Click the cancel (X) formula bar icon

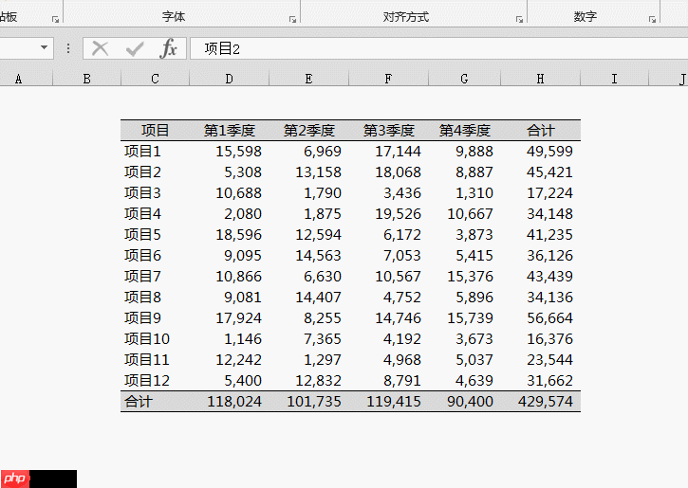[x=100, y=48]
